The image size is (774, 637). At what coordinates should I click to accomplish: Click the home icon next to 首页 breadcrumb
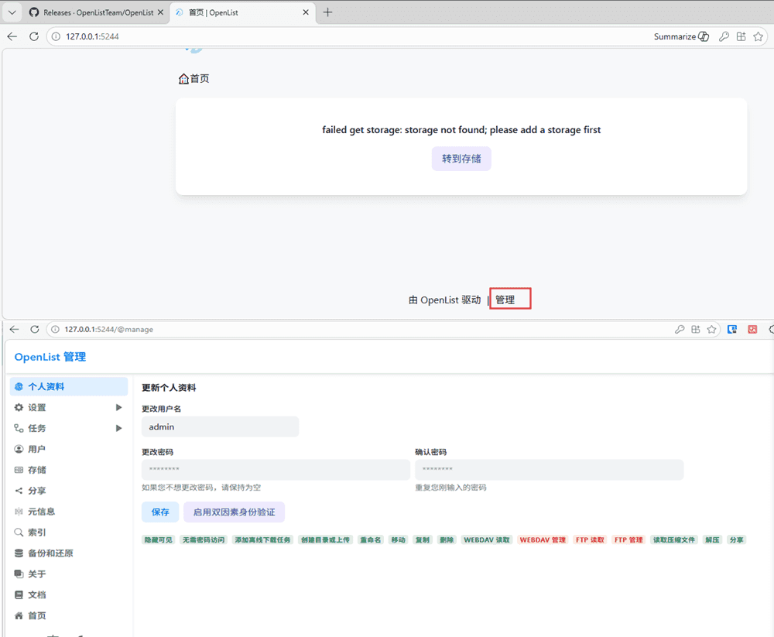[x=183, y=78]
